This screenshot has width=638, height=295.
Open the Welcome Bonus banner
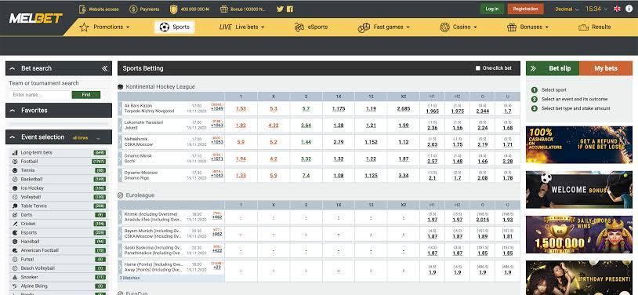tap(579, 189)
